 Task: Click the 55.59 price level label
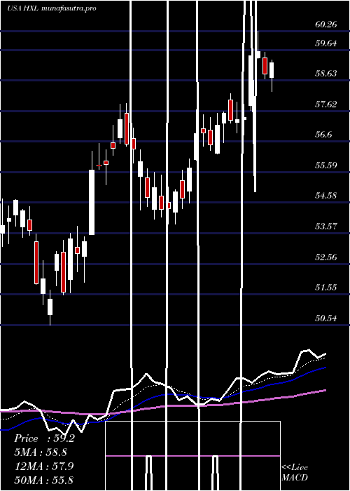(x=326, y=165)
